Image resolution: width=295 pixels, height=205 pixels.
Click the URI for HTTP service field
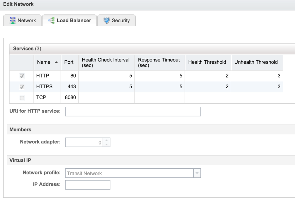coord(133,111)
